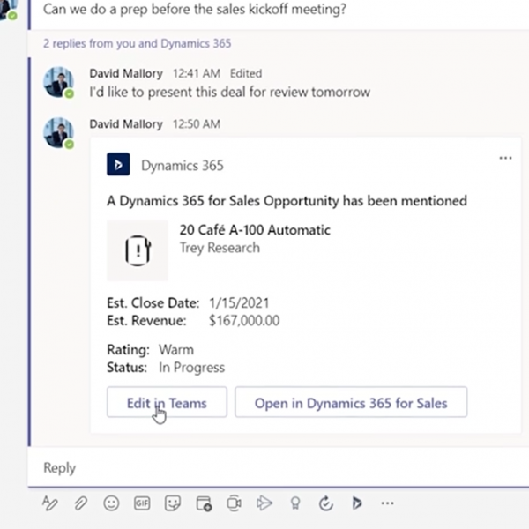Click David Mallory name on the 12:41 AM message
Screen dimensions: 529x529
coord(126,73)
